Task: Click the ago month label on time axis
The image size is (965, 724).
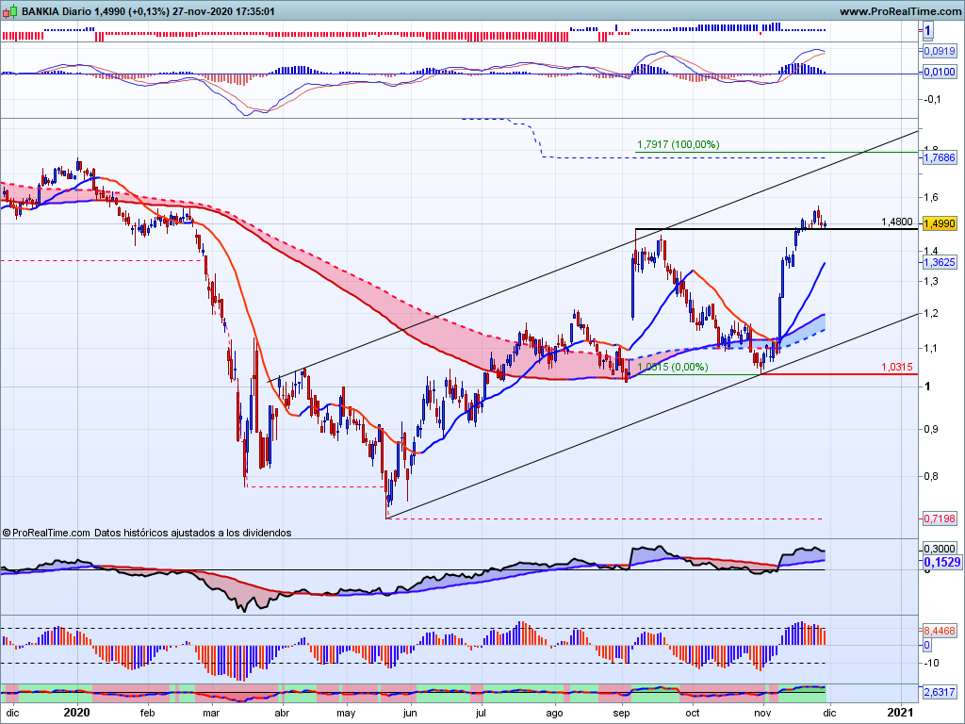Action: pos(554,714)
